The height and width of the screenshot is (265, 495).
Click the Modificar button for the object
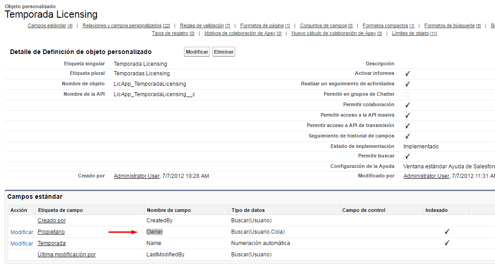click(x=196, y=51)
